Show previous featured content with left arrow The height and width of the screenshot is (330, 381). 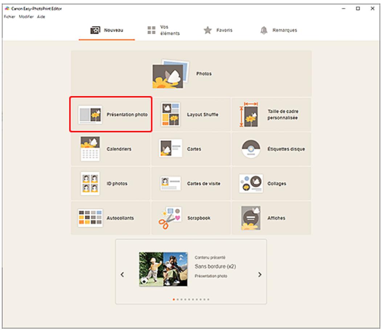point(122,274)
